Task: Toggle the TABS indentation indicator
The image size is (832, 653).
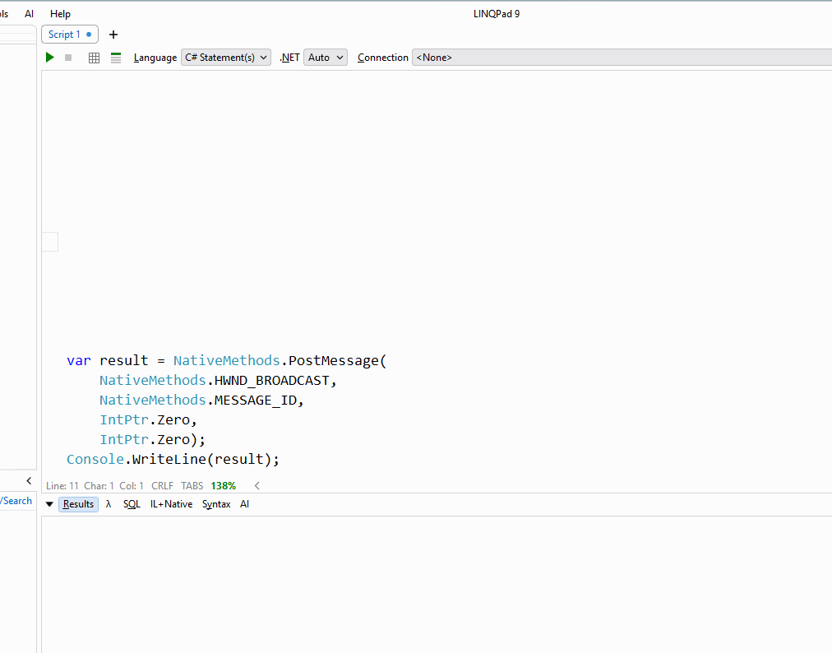Action: pyautogui.click(x=192, y=486)
